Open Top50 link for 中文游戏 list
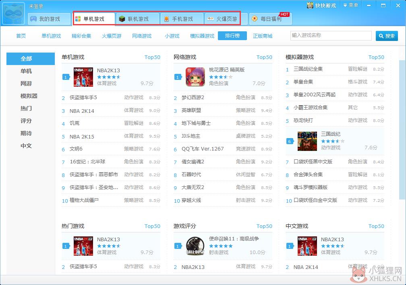The height and width of the screenshot is (285, 406). coord(376,226)
